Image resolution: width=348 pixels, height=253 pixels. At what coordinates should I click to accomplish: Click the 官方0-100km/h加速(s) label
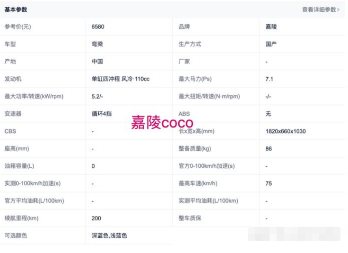tap(207, 166)
